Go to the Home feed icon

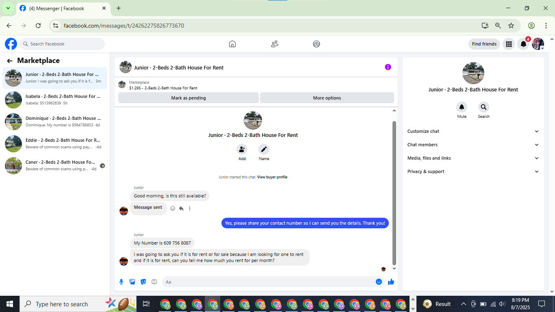coord(232,44)
